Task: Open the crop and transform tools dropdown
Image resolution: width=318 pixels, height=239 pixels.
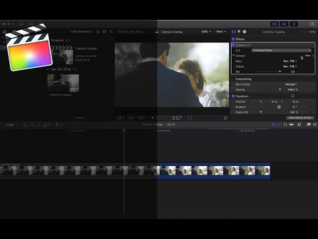Action: [121, 118]
